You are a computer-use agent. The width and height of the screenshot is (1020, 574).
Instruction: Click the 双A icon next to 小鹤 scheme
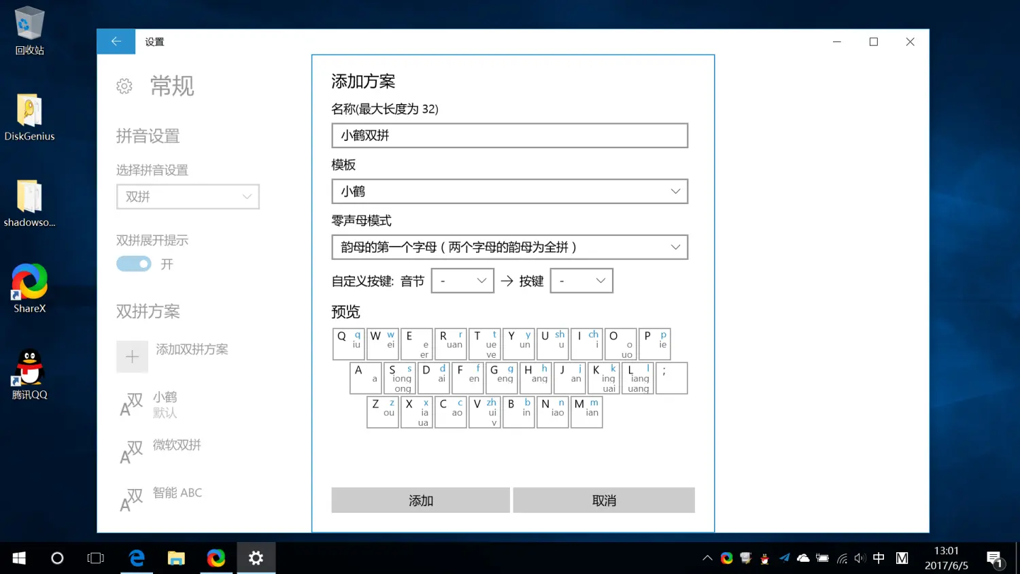click(x=131, y=404)
